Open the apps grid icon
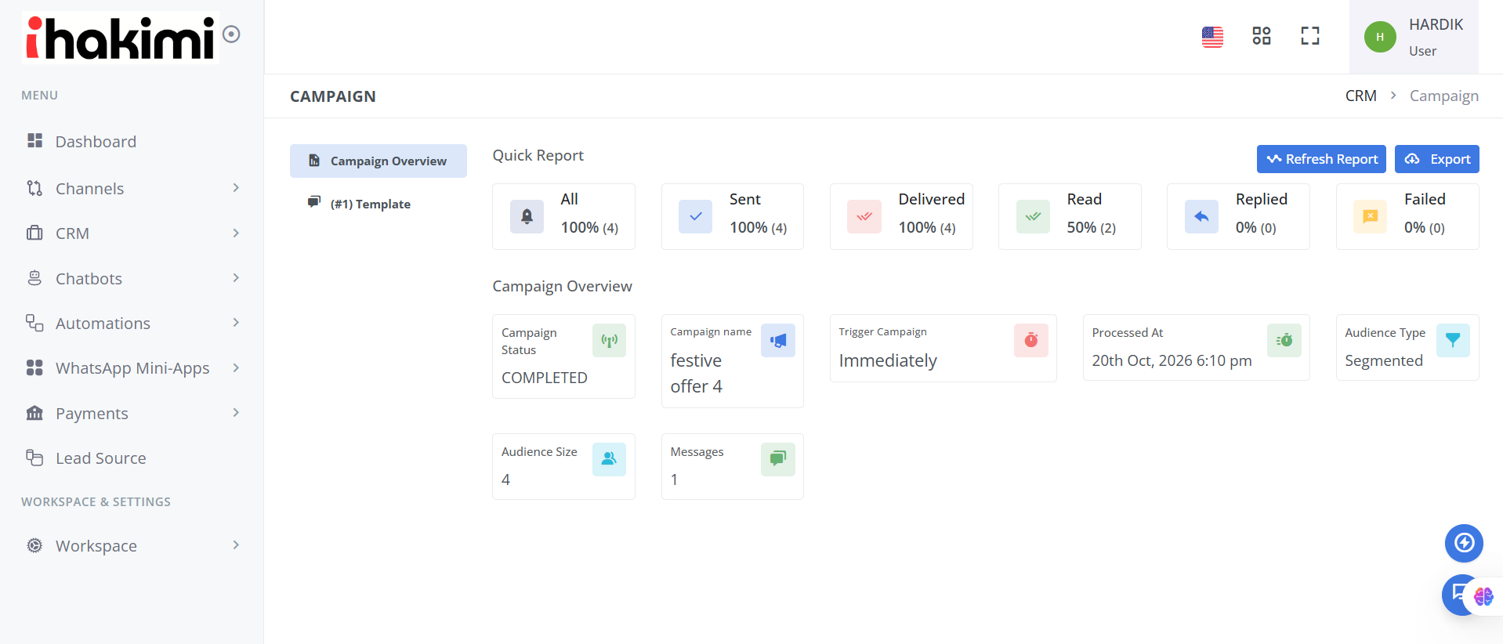Image resolution: width=1503 pixels, height=644 pixels. (1262, 36)
